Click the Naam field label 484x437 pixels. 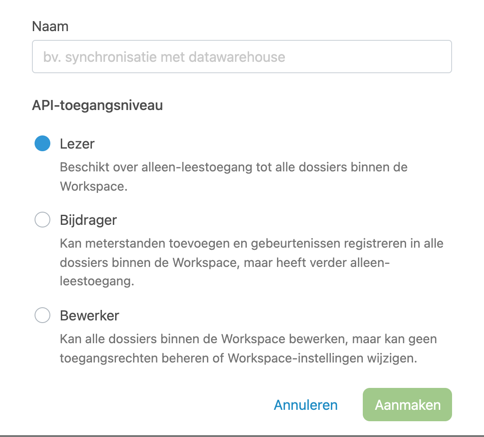point(50,26)
